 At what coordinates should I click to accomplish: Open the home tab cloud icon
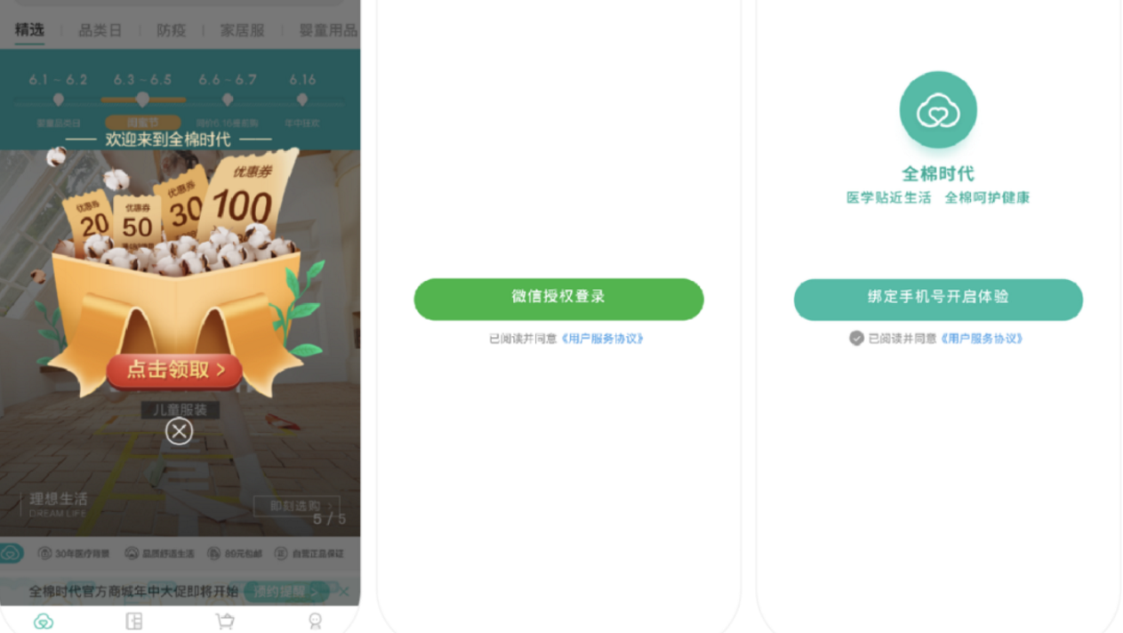[x=44, y=621]
